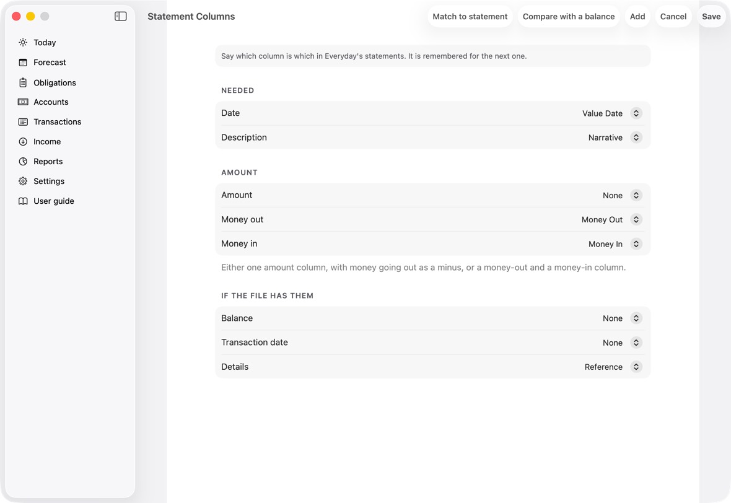Screen dimensions: 731x503
Task: Close the window with the red button
Action: (16, 16)
